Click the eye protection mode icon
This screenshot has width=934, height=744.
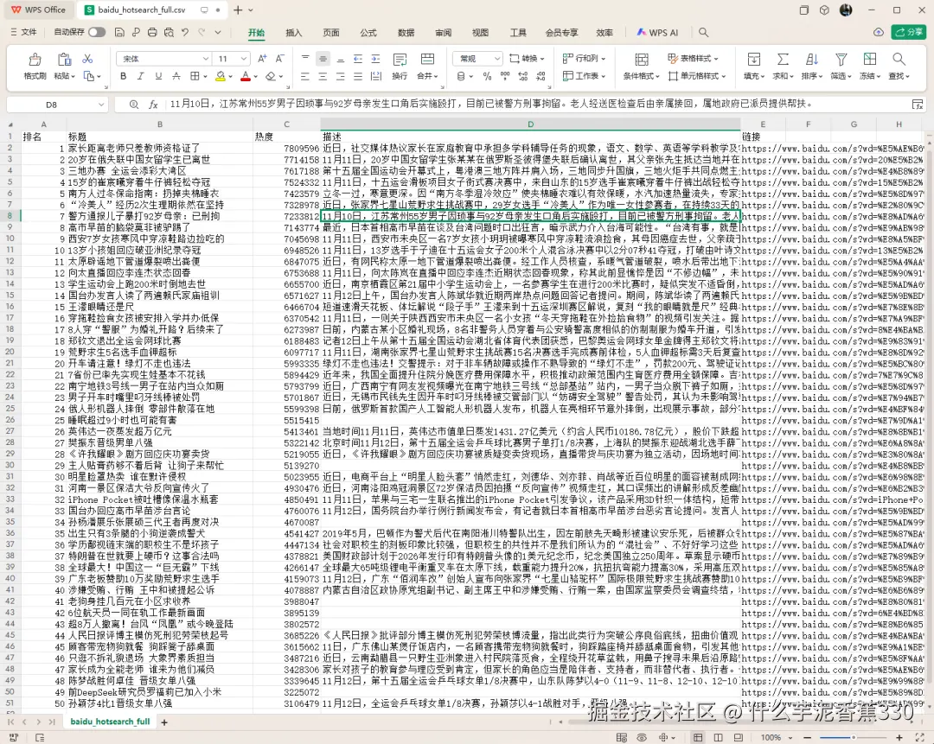coord(642,737)
